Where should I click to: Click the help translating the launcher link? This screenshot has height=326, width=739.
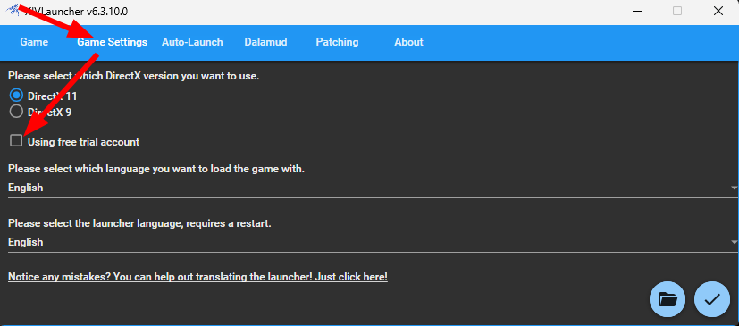[x=198, y=277]
